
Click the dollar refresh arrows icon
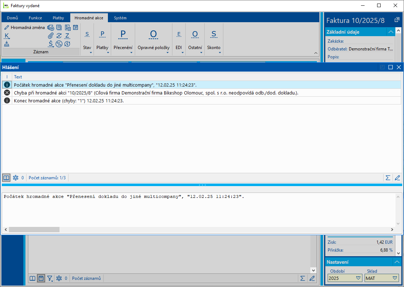pyautogui.click(x=59, y=36)
